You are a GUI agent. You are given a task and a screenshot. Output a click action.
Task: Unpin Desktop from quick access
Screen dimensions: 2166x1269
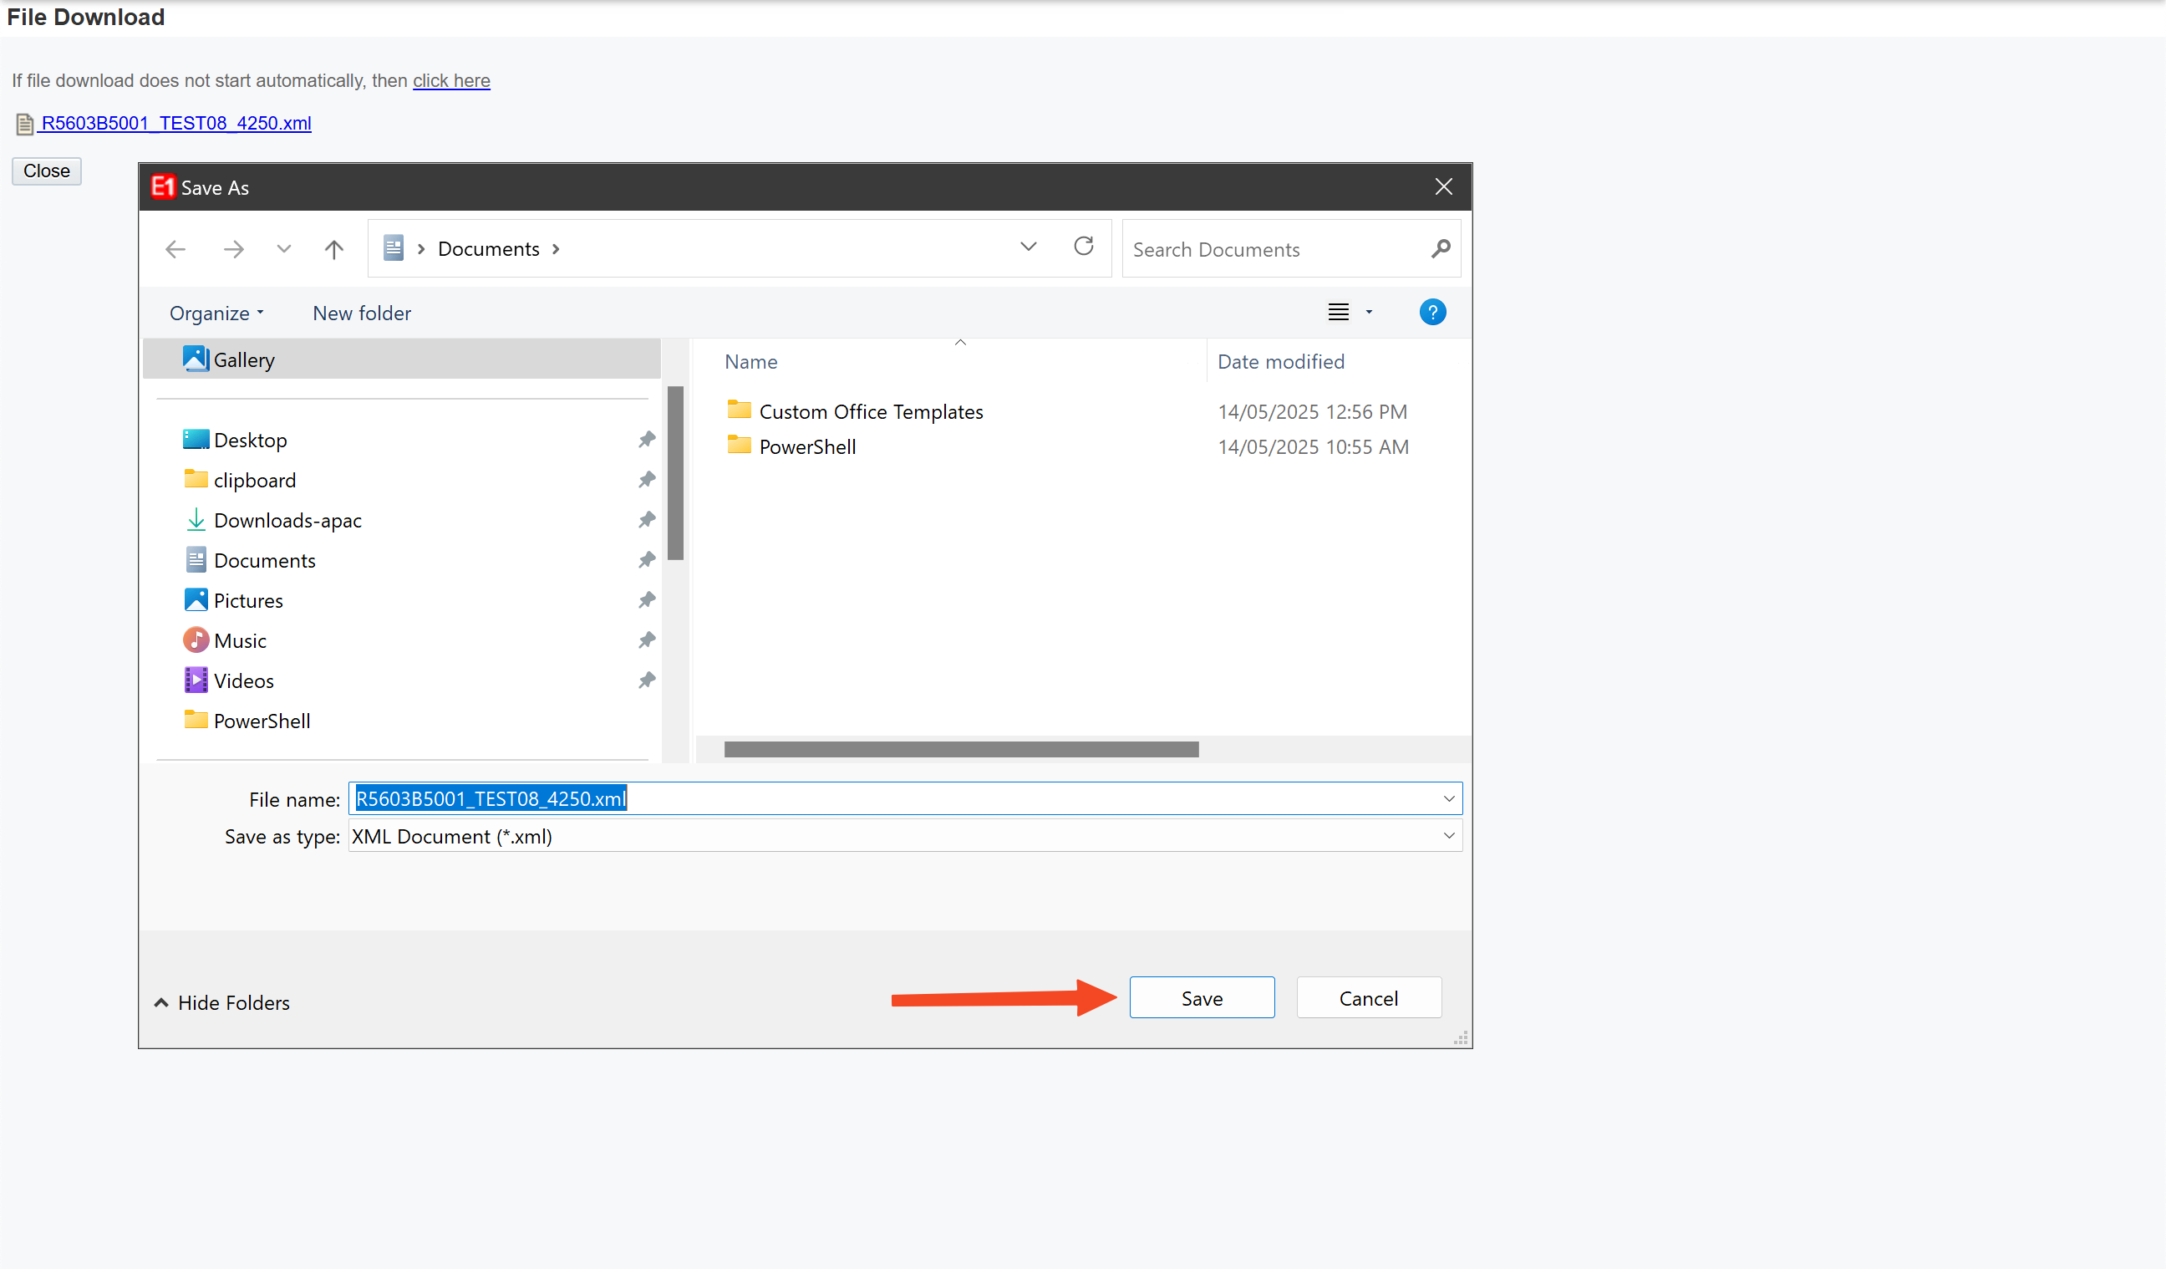(x=646, y=440)
